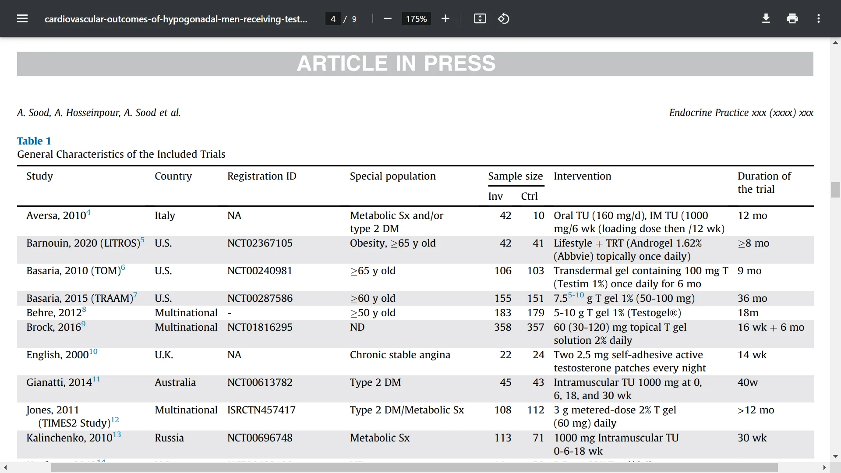The image size is (841, 473).
Task: Open reference 13 after Kalinchenko, 2010
Action: (117, 435)
